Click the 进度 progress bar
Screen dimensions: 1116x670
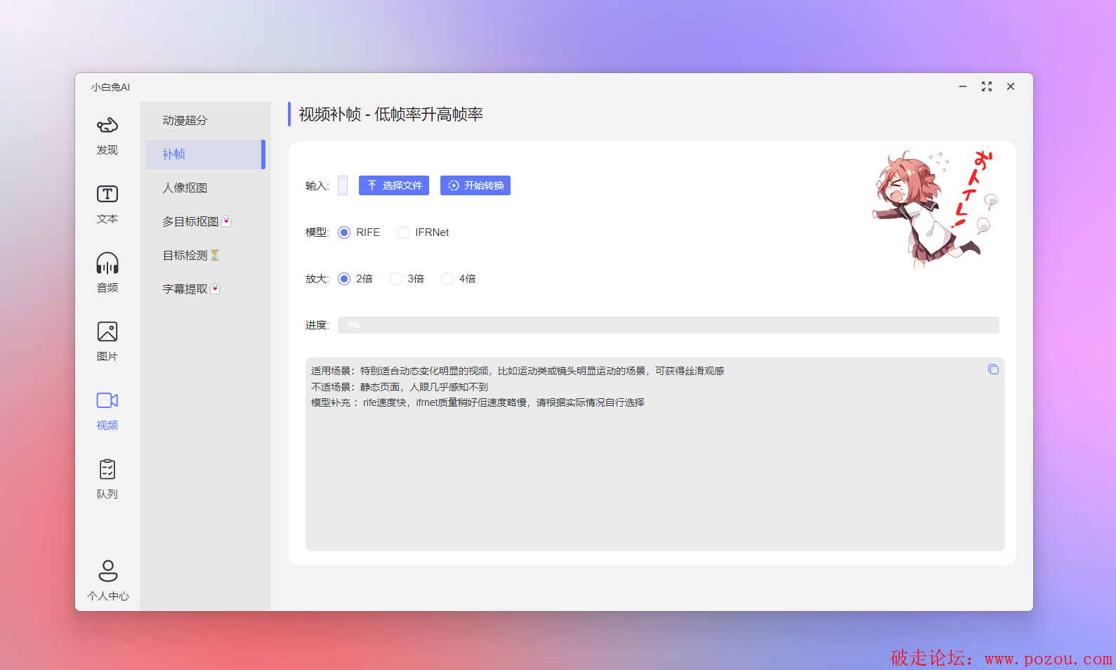coord(668,325)
